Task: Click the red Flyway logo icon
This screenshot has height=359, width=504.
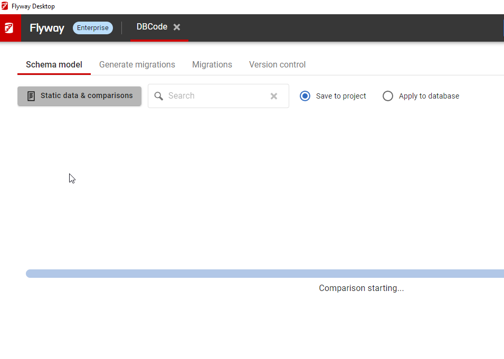Action: tap(10, 28)
